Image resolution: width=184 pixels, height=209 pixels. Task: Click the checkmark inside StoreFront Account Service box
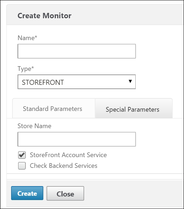tap(22, 155)
